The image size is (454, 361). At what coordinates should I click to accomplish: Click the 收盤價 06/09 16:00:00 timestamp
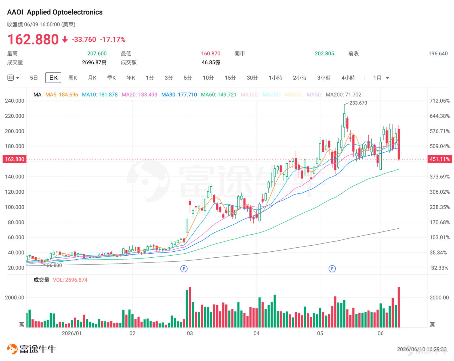click(x=41, y=24)
